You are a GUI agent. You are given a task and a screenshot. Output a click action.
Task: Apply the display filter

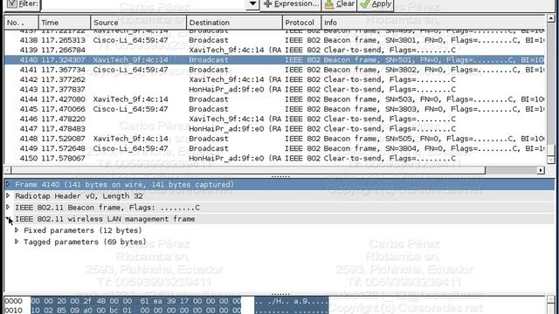pos(376,4)
